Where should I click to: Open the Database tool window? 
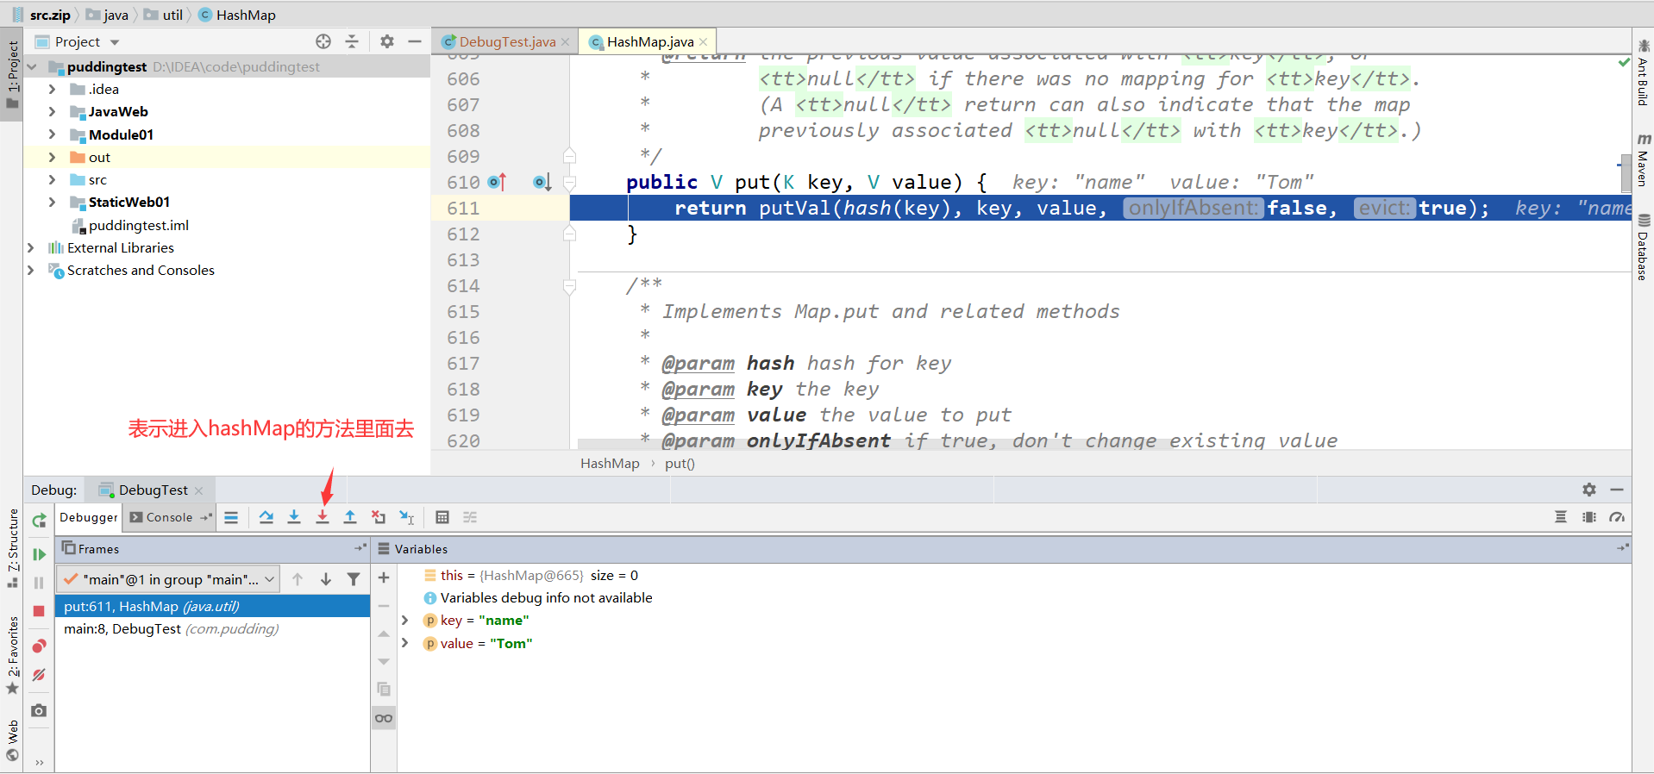click(x=1643, y=247)
